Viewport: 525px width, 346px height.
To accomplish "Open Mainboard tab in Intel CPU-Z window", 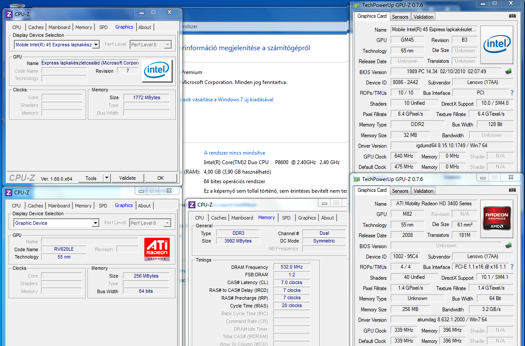I will [59, 27].
